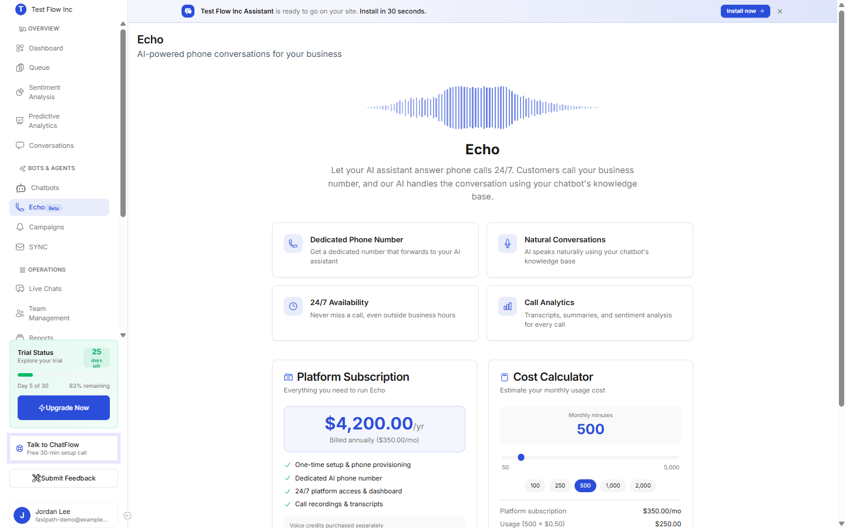Screen dimensions: 846x528
Task: Select the 500 minutes preset
Action: [x=585, y=486]
